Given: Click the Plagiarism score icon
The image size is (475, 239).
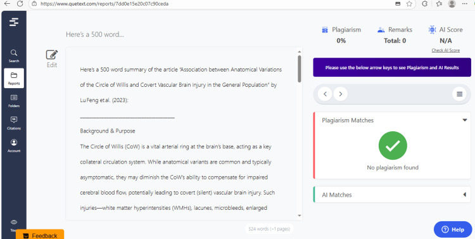Looking at the screenshot, I should (325, 30).
